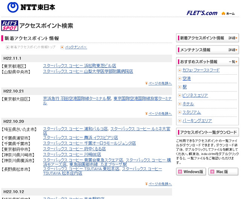Open ビジネスエリア category link
The height and width of the screenshot is (199, 241).
click(195, 95)
